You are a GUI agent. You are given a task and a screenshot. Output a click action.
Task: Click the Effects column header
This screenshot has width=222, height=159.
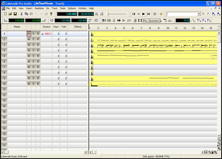[x=78, y=27]
